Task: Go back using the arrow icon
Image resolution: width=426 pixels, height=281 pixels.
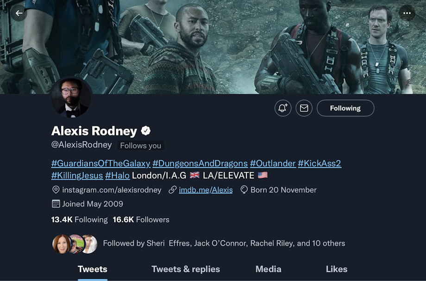Action: coord(19,13)
